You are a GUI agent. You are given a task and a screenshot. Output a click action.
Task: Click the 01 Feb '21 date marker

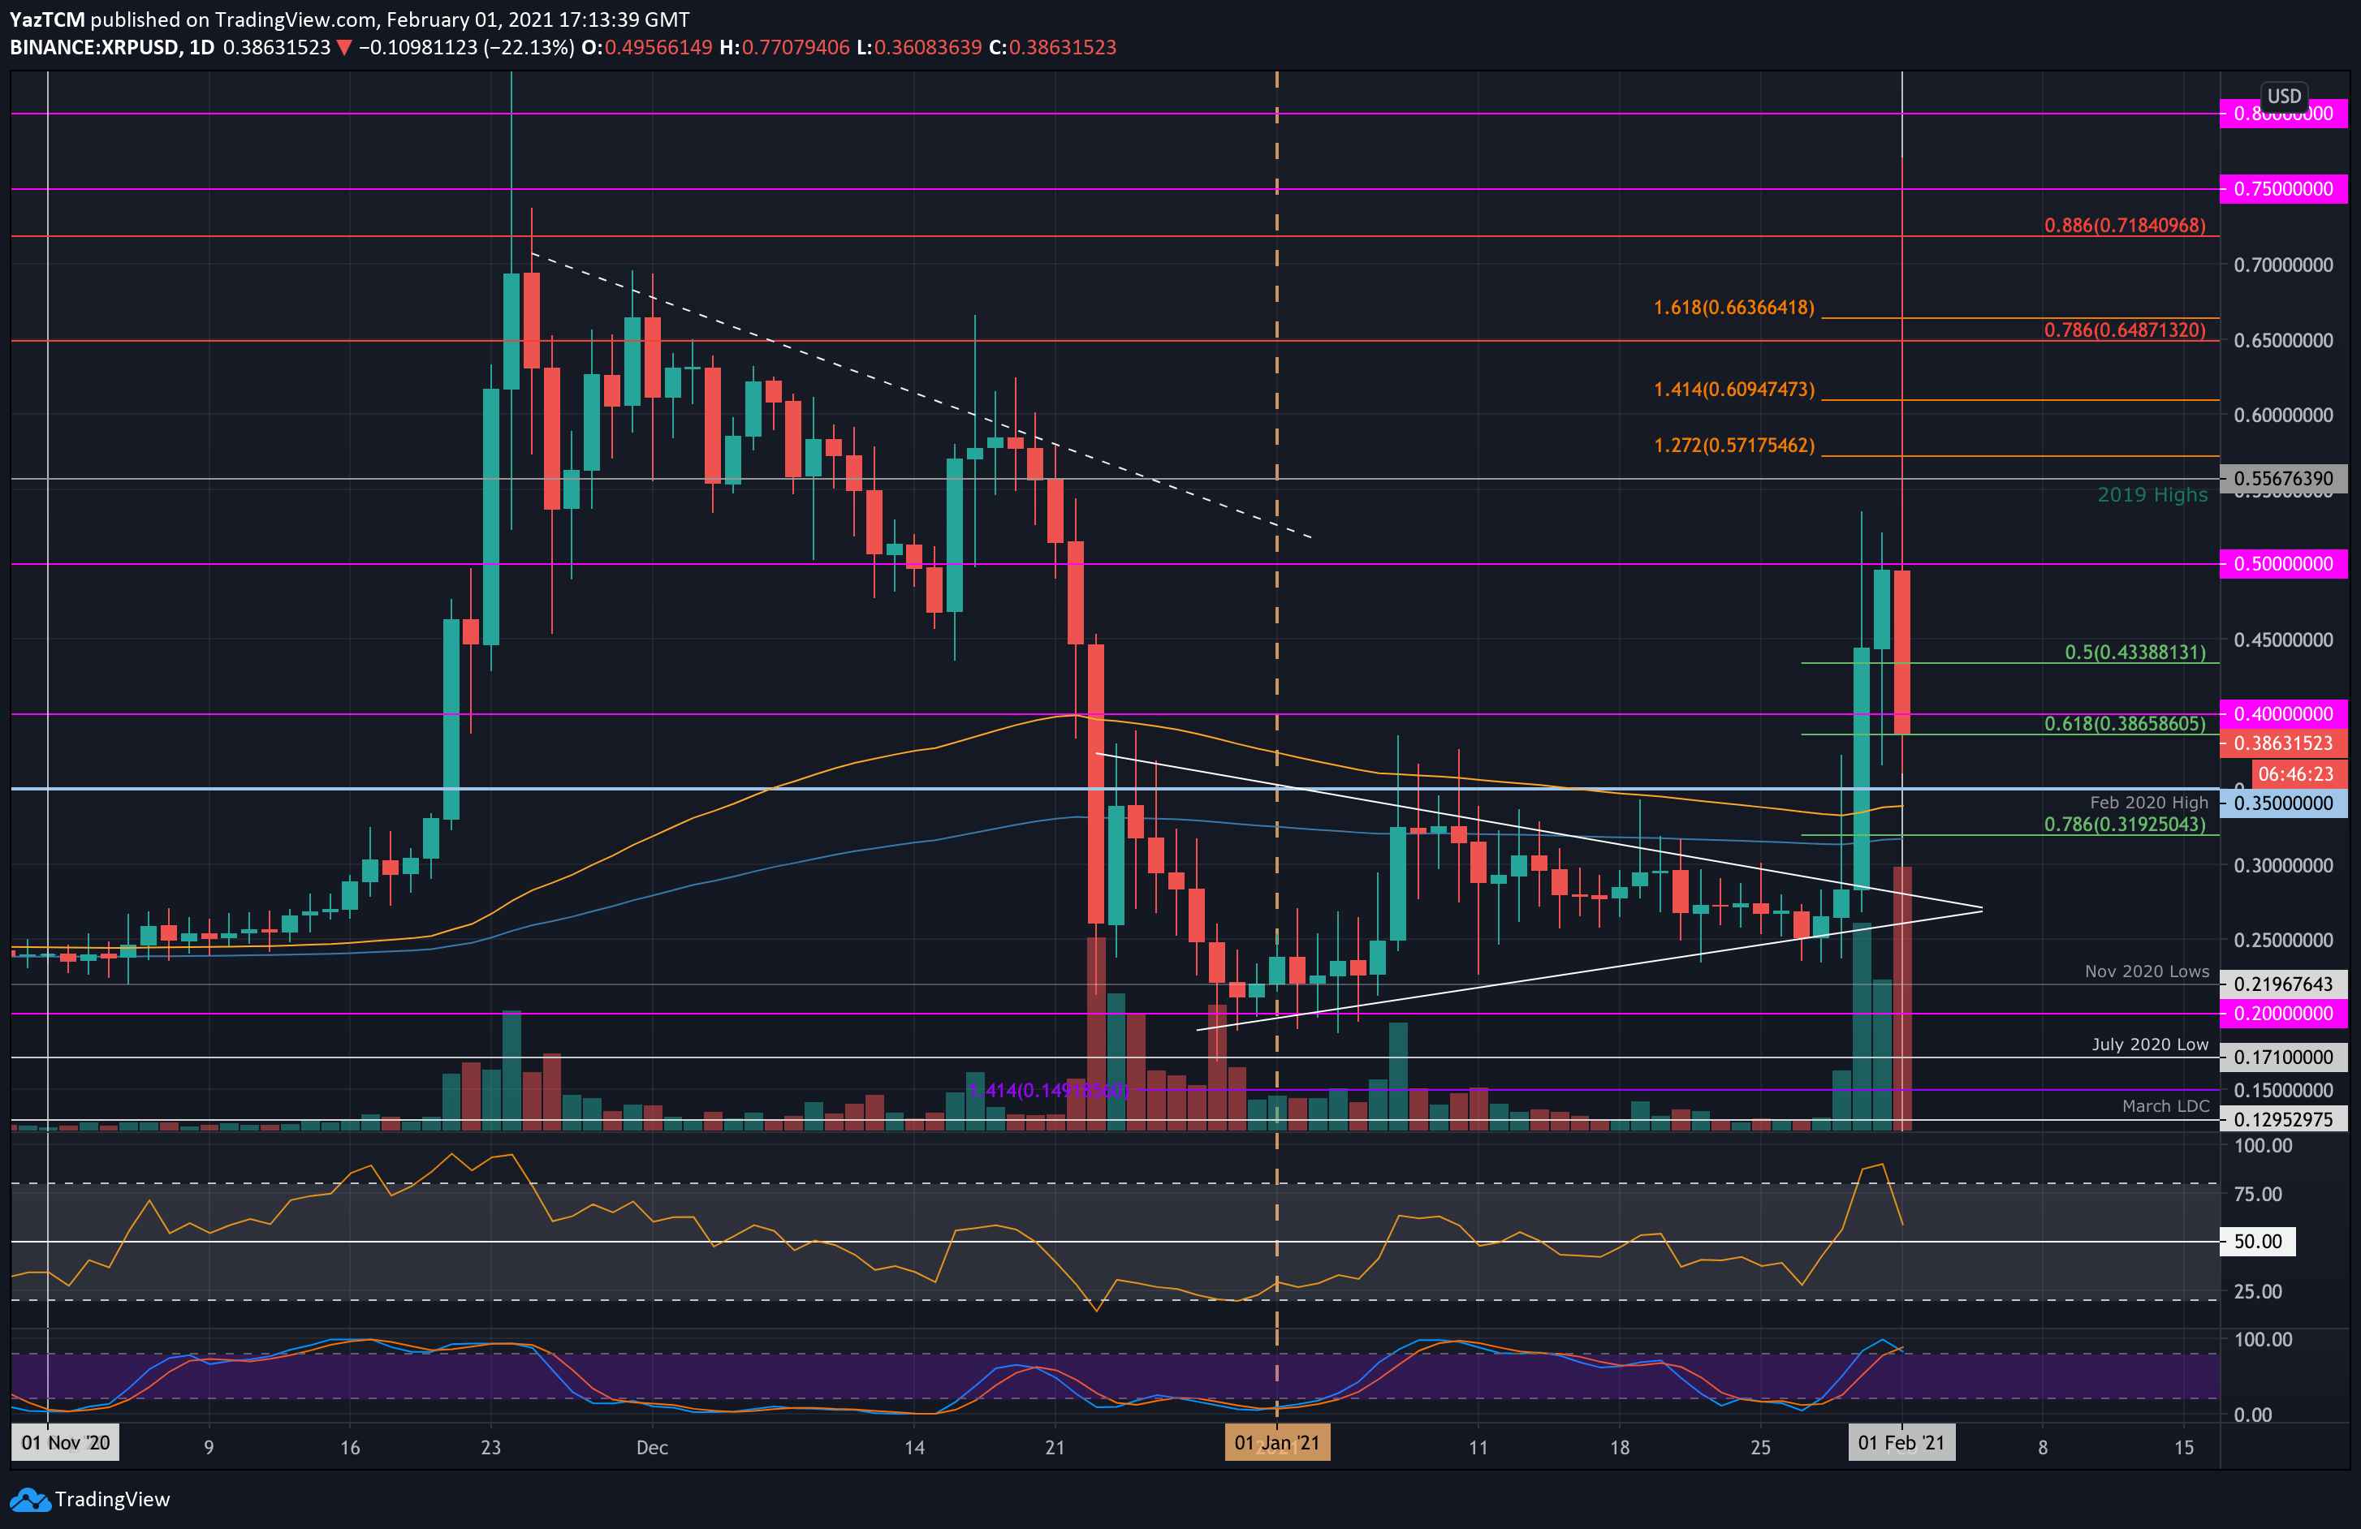point(1901,1443)
